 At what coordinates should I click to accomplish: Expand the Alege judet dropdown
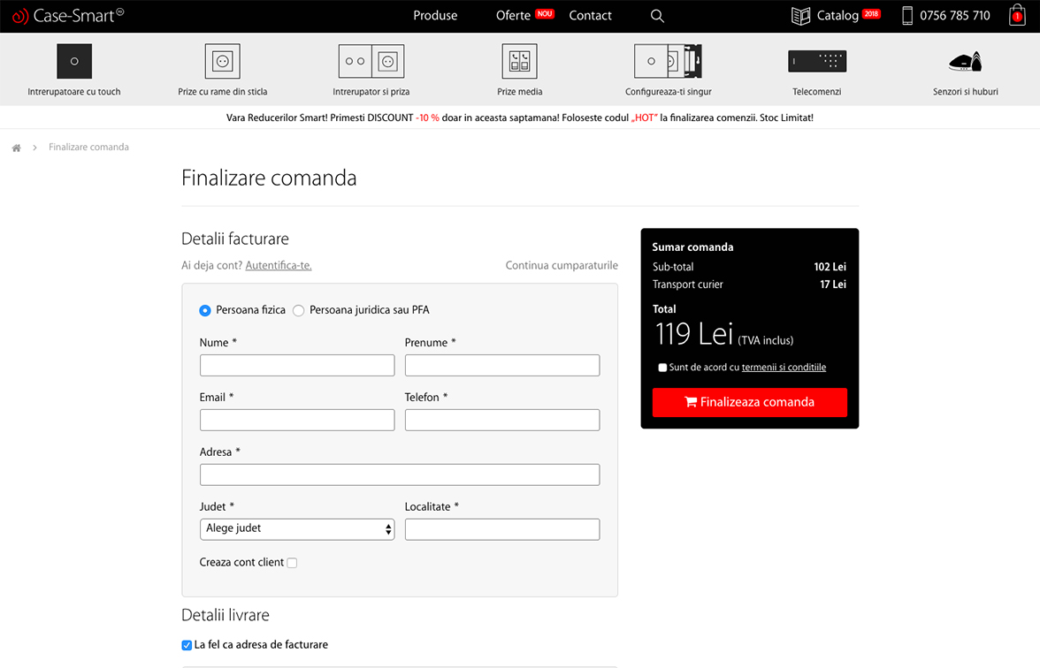point(297,528)
